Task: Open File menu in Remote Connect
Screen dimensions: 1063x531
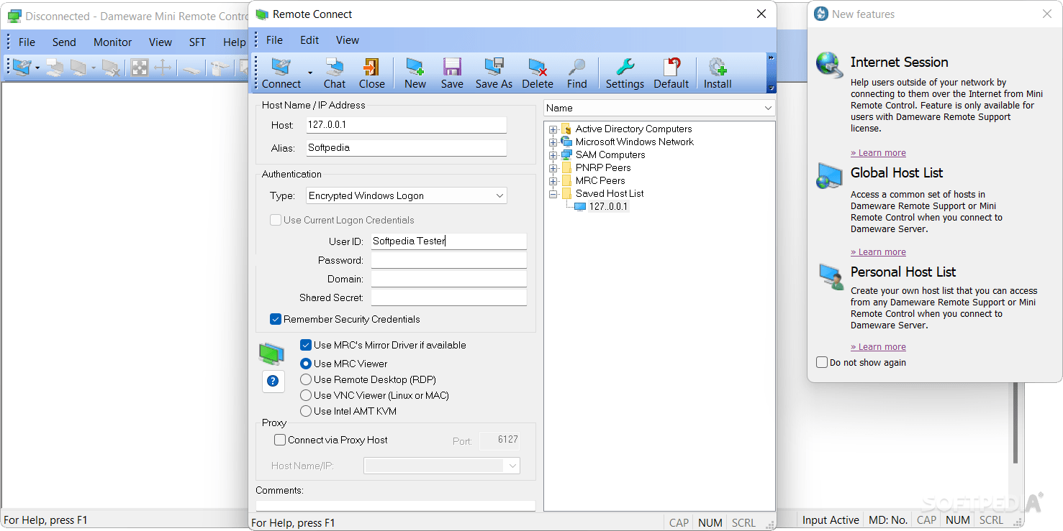Action: 274,40
